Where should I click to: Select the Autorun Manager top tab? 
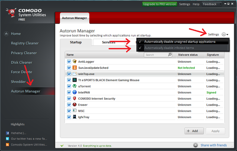74,18
